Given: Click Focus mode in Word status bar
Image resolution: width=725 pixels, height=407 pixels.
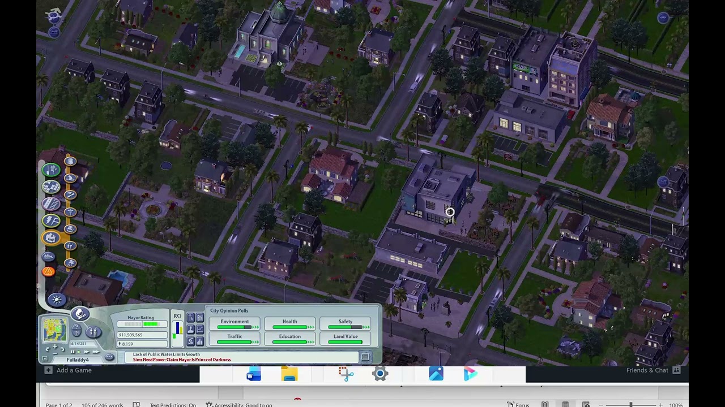Looking at the screenshot, I should [518, 405].
